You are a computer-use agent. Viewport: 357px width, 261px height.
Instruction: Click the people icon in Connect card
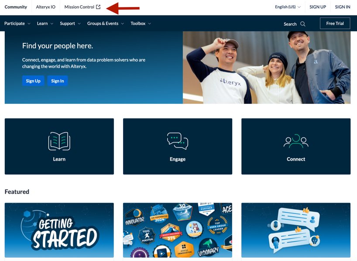click(x=296, y=141)
